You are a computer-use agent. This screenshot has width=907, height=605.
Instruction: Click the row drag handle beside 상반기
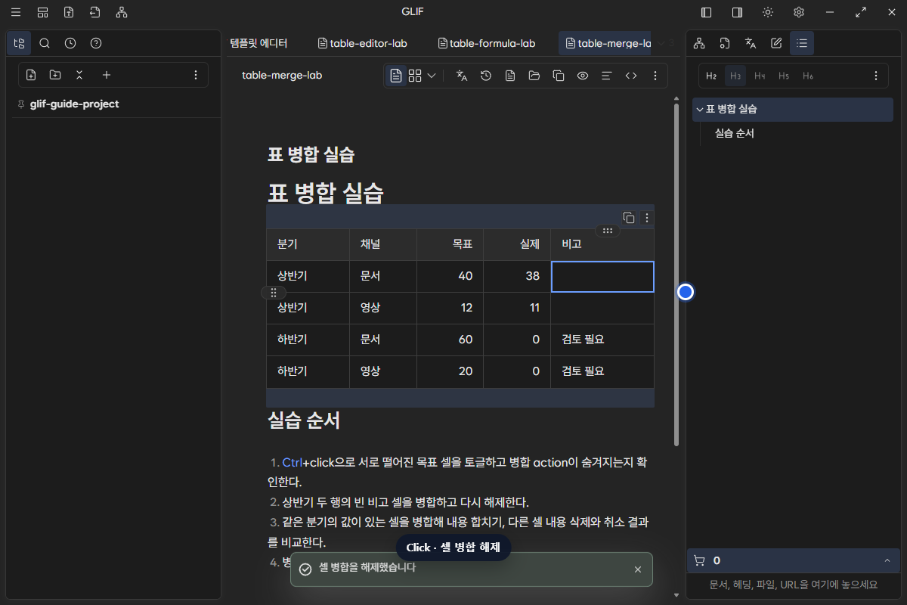click(x=274, y=292)
